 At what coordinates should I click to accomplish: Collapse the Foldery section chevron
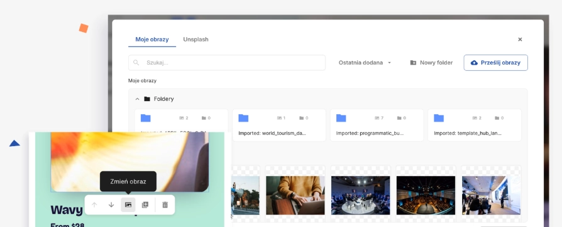pos(137,99)
